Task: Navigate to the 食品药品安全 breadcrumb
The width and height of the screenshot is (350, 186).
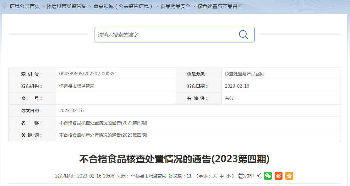Action: click(175, 6)
